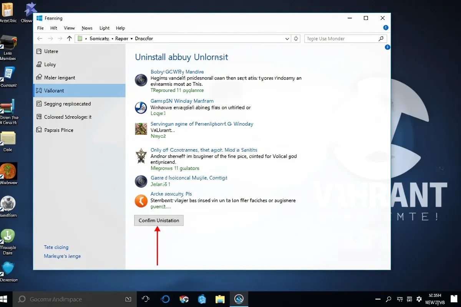461x307 pixels.
Task: Launch Chrome from the taskbar
Action: pyautogui.click(x=184, y=299)
